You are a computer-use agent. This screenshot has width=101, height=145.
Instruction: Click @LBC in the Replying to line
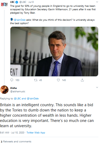[x=17, y=99]
